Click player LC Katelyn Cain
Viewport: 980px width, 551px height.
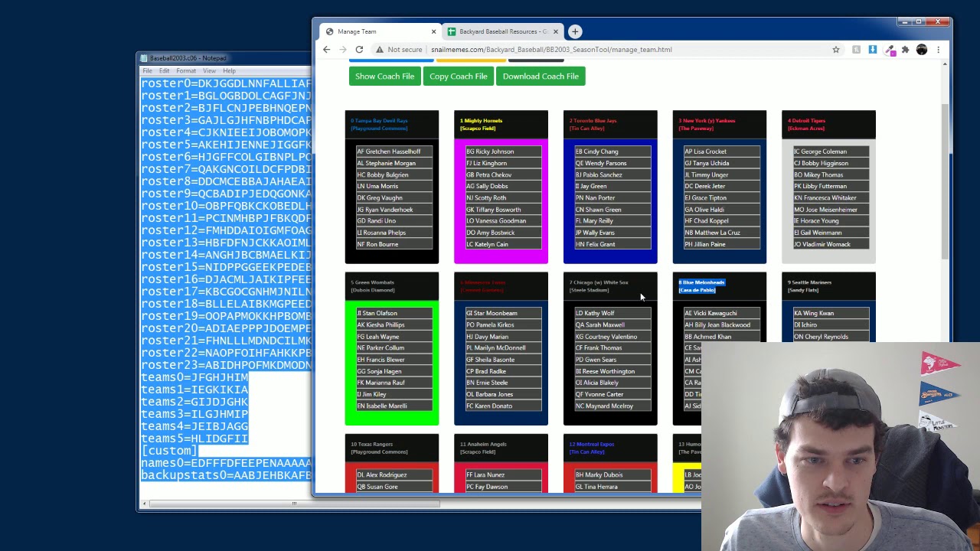coord(503,244)
